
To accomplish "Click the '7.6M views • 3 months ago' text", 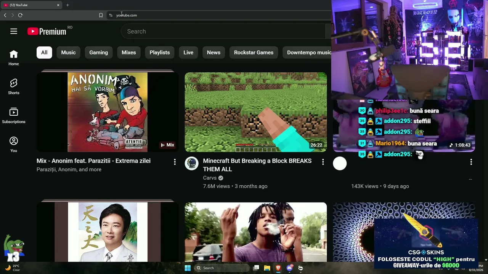I will 235,186.
